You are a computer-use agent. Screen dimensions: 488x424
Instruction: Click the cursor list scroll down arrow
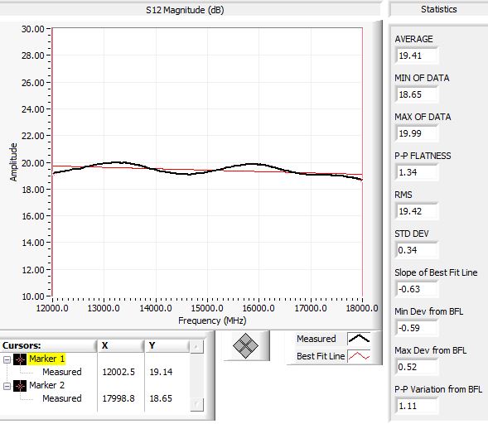tap(196, 404)
